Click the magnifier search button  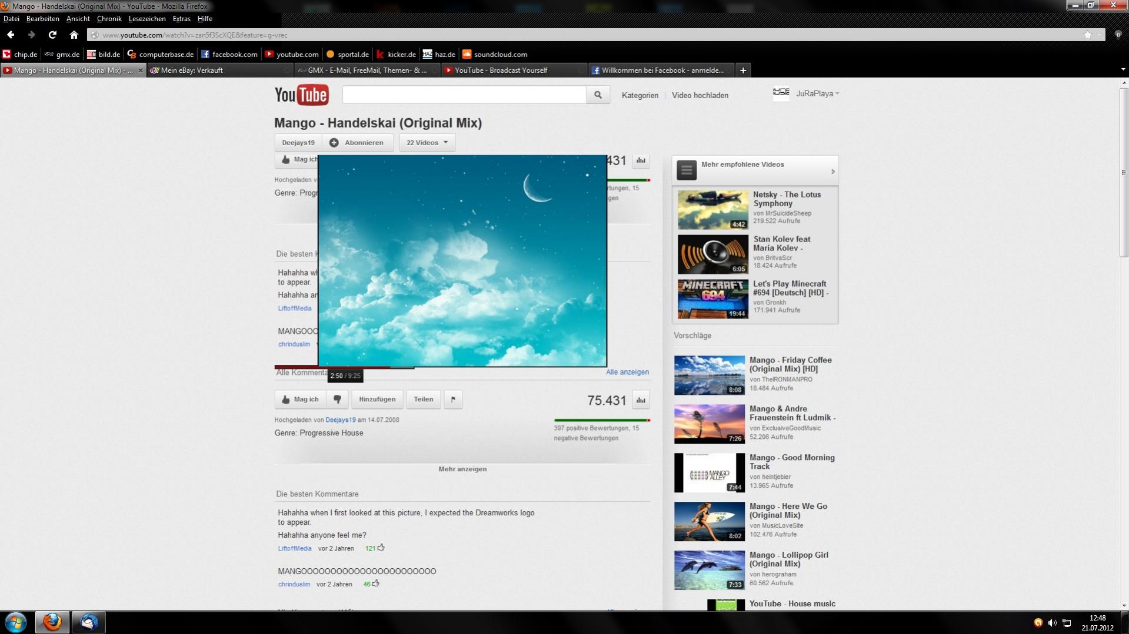tap(598, 95)
